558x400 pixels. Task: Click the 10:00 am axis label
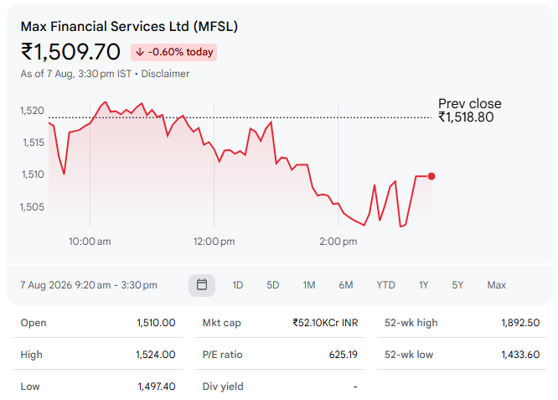click(90, 242)
